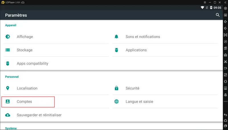Click the battery charging icon
This screenshot has height=130, width=228.
(211, 8)
